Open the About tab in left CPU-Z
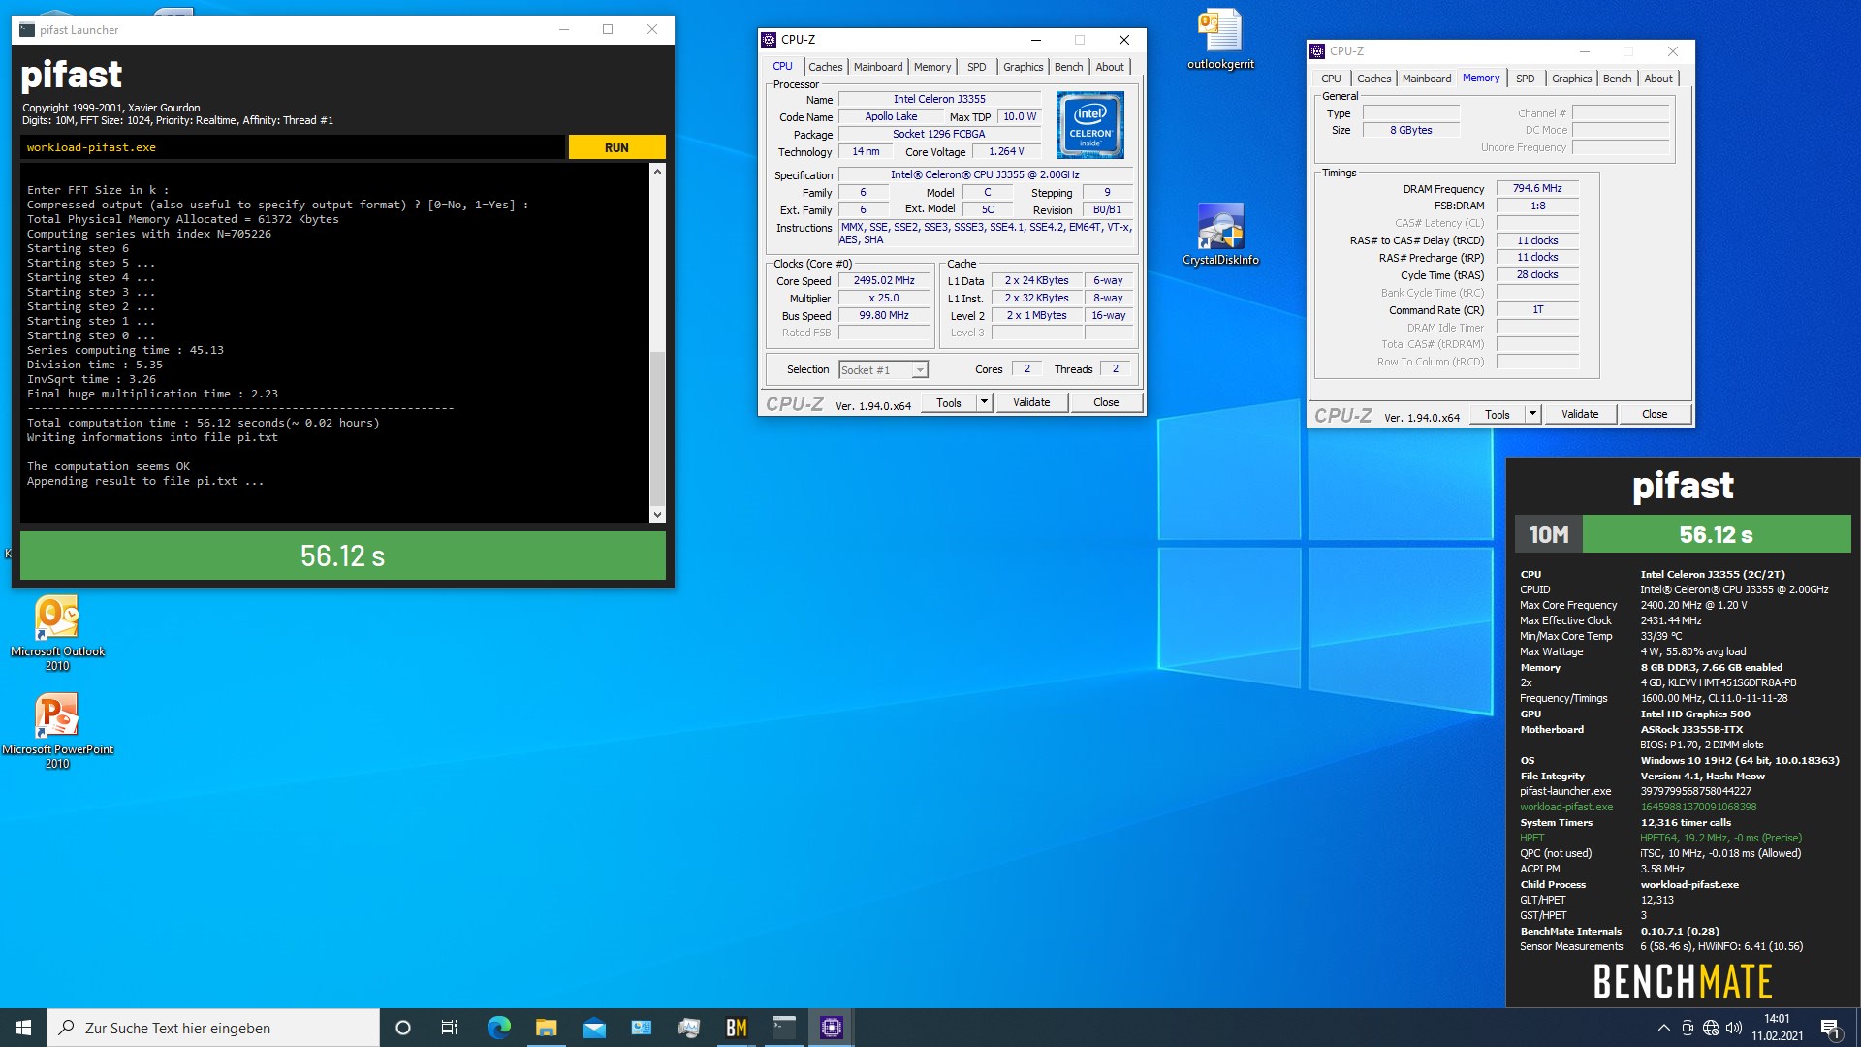The width and height of the screenshot is (1861, 1047). (x=1110, y=67)
